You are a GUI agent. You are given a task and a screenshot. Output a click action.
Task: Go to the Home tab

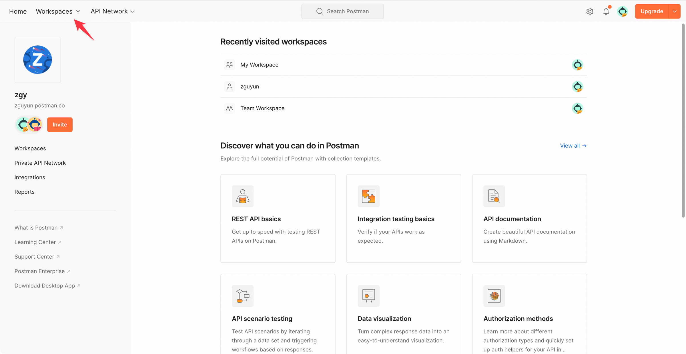(18, 11)
